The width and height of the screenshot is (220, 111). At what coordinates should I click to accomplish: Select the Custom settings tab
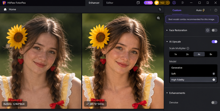[x=177, y=10]
